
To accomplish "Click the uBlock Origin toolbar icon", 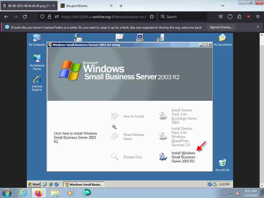I will [x=249, y=16].
